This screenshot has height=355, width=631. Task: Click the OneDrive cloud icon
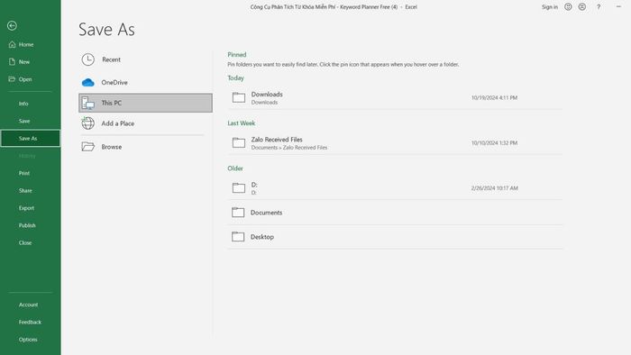tap(87, 82)
